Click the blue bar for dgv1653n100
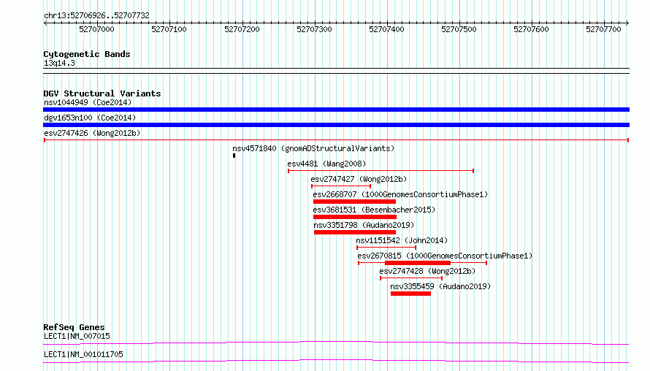 click(336, 125)
